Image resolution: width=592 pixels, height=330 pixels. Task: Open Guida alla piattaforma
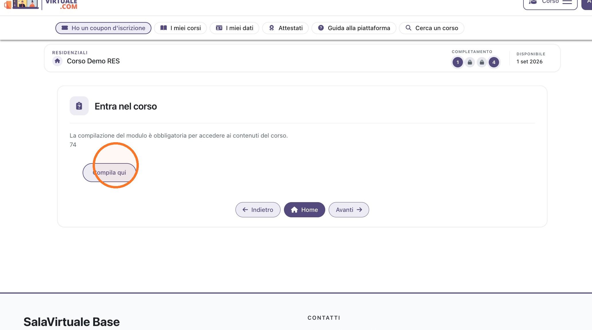coord(354,28)
